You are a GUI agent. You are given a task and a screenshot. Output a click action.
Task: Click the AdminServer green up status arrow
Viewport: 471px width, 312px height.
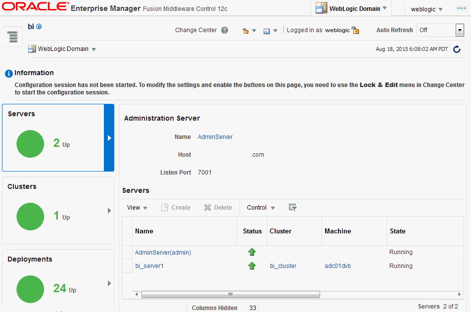[252, 252]
